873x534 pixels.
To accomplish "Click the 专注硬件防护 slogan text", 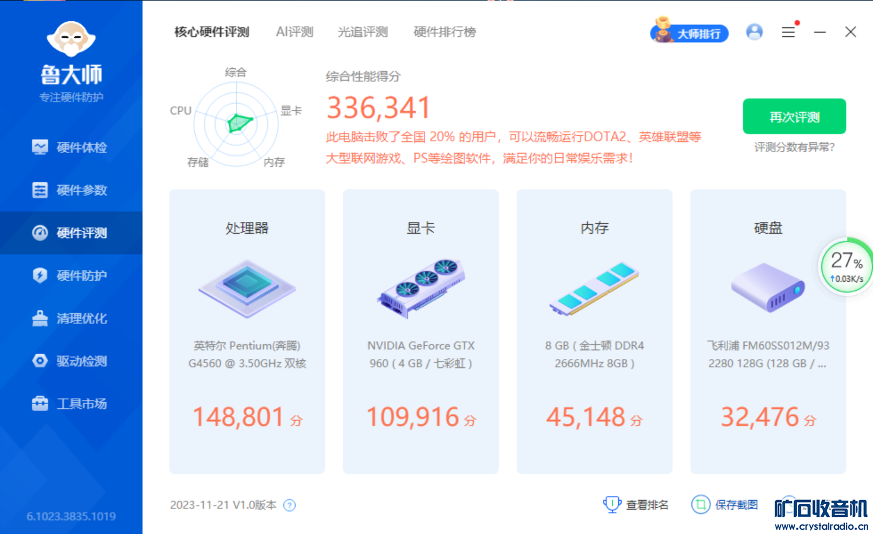I will coord(71,97).
